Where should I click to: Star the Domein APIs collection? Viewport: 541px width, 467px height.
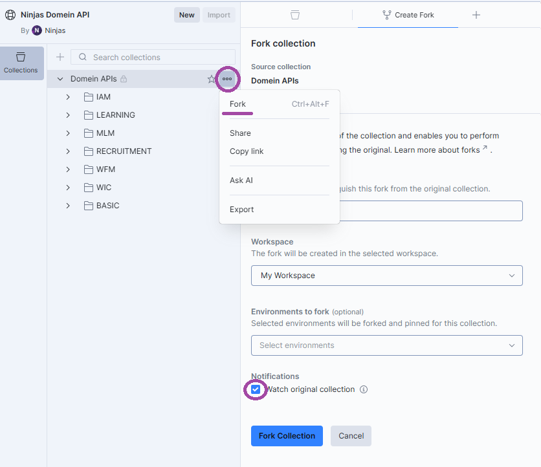(212, 79)
